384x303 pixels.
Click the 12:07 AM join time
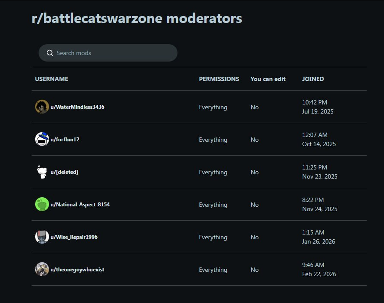[x=315, y=135]
